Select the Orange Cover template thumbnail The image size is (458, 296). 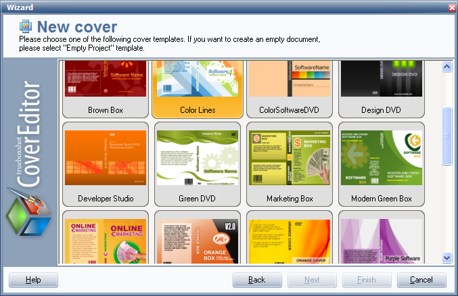(290, 241)
